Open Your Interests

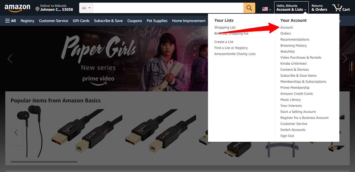[x=291, y=106]
